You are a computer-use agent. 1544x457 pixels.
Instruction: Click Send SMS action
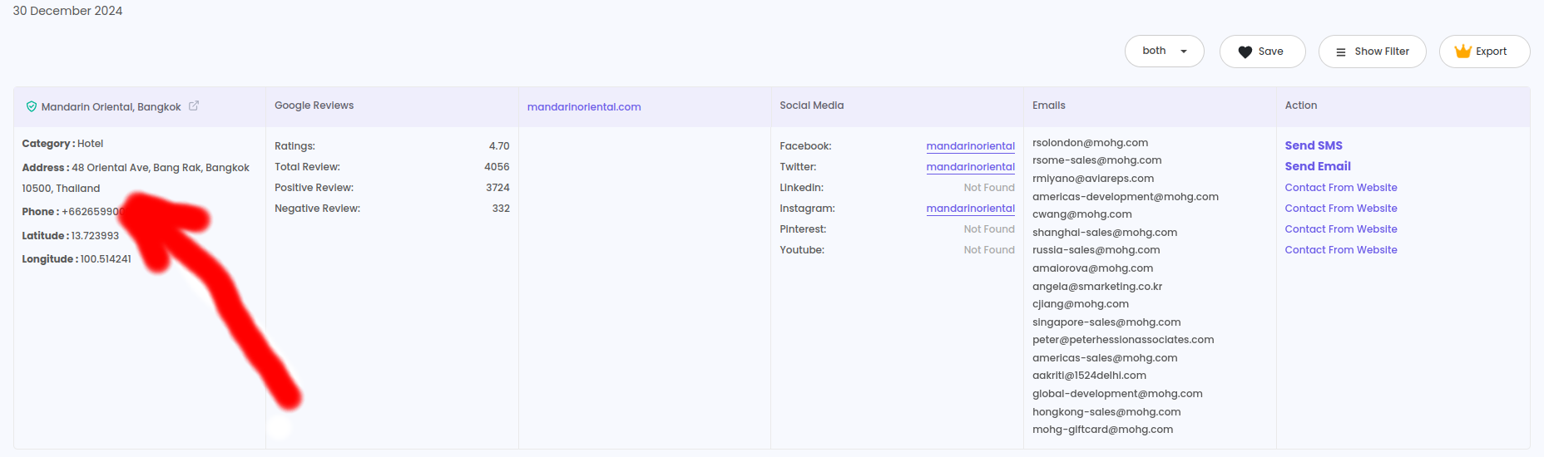1313,145
